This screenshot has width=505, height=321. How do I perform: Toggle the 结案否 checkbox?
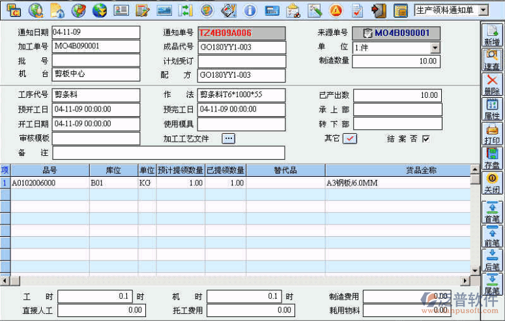(x=426, y=138)
